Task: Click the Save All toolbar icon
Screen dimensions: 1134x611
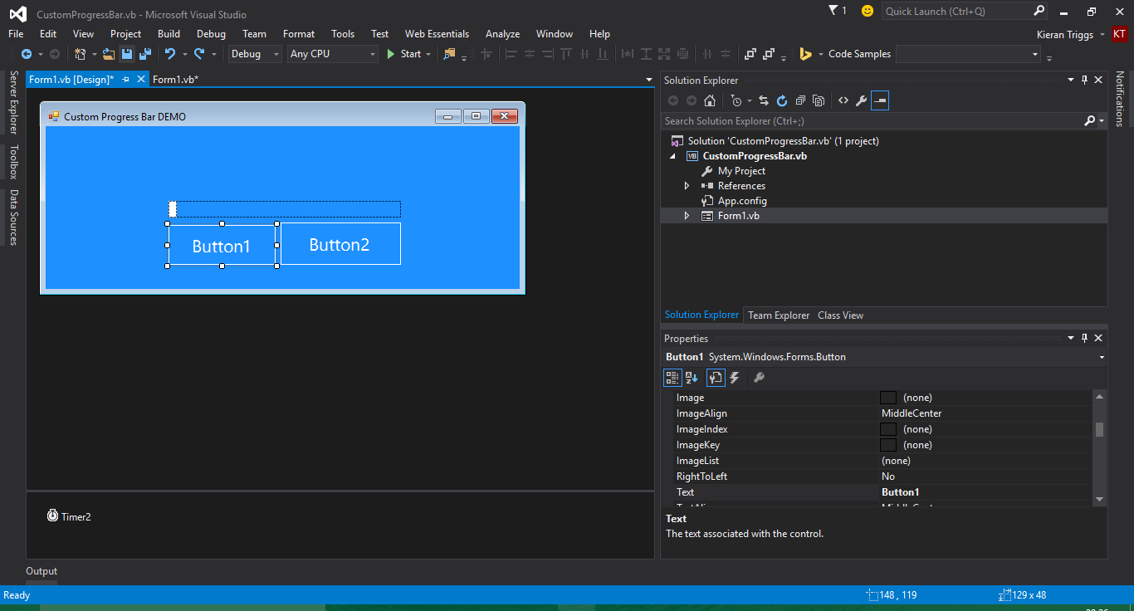Action: (x=145, y=54)
